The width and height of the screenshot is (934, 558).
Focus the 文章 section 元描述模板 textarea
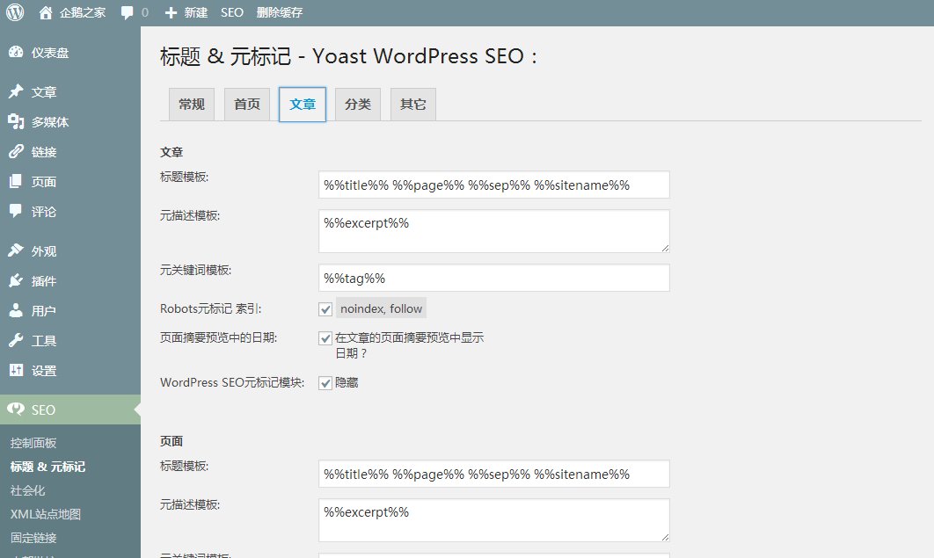coord(493,231)
